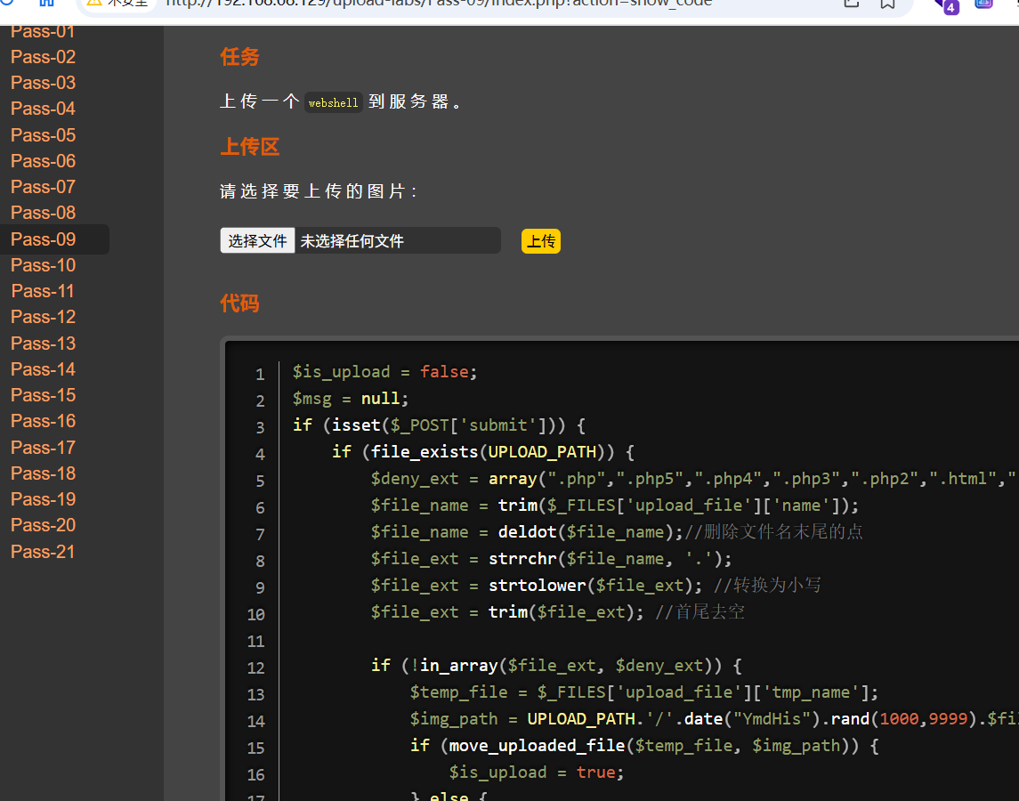Go to the Pass-12 challenge

(43, 317)
